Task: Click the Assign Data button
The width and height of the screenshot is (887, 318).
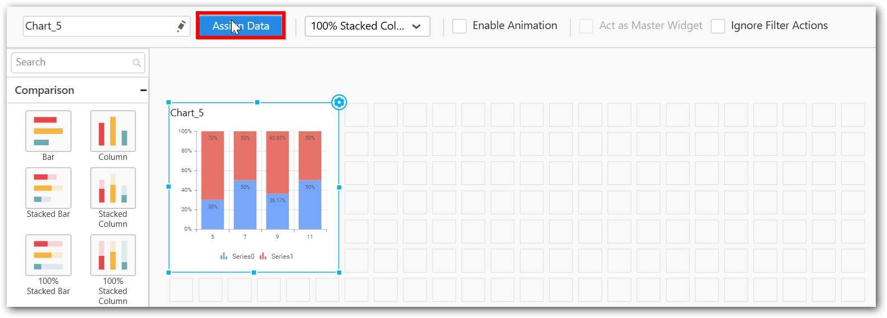Action: pos(241,26)
